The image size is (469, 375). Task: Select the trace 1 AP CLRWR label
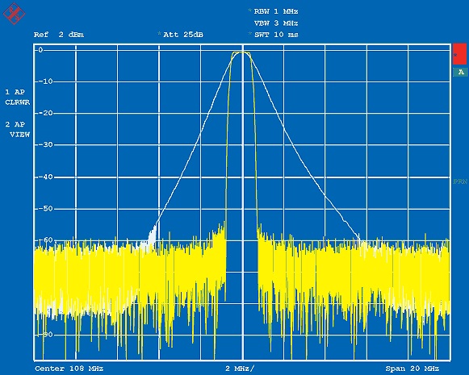click(17, 97)
